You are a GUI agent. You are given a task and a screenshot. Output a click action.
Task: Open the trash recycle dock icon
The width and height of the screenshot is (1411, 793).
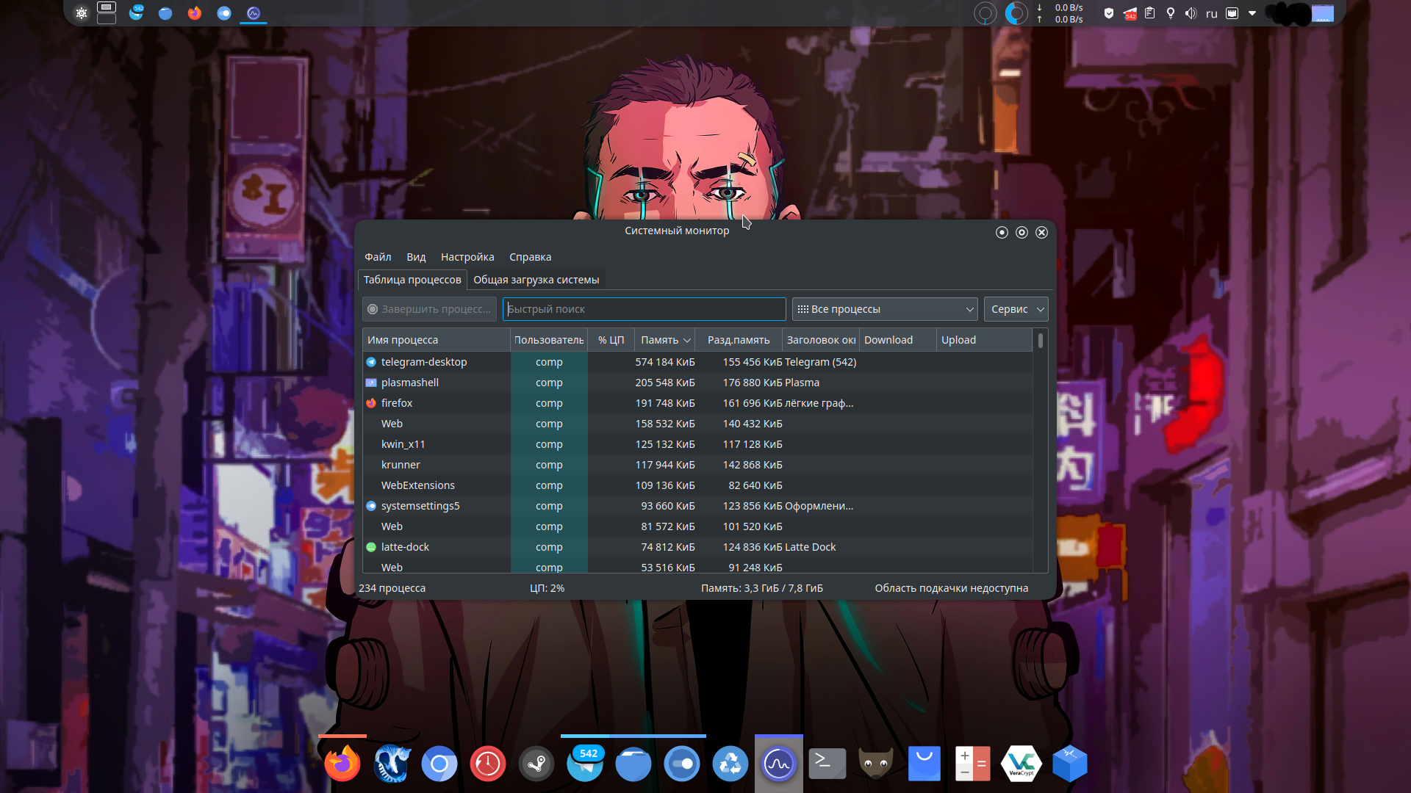pyautogui.click(x=730, y=764)
